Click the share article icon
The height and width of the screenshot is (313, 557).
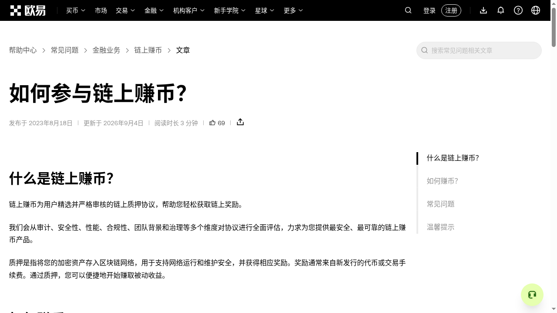(240, 122)
